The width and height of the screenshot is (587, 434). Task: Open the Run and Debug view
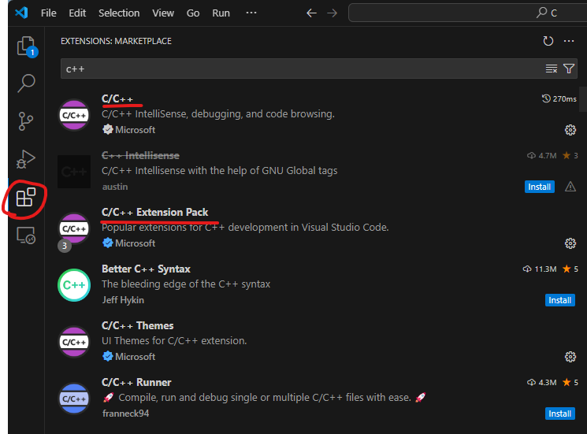pos(26,159)
